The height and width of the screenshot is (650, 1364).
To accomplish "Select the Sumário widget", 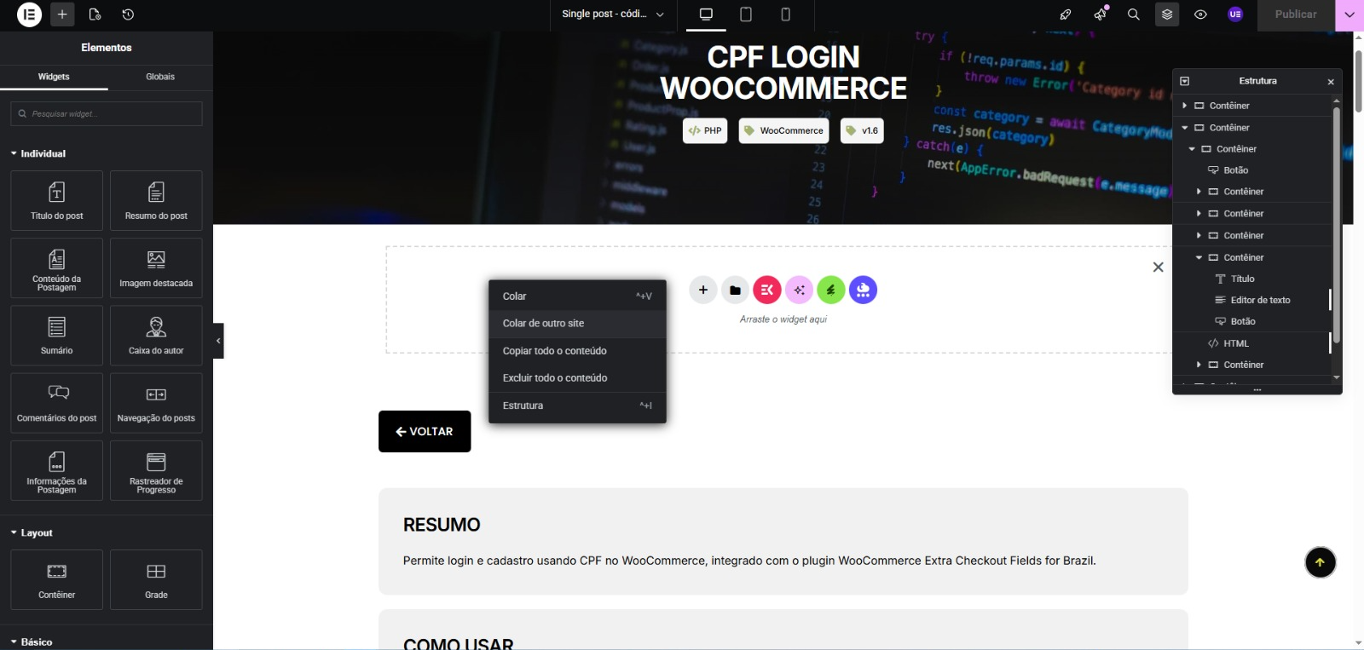I will (57, 336).
